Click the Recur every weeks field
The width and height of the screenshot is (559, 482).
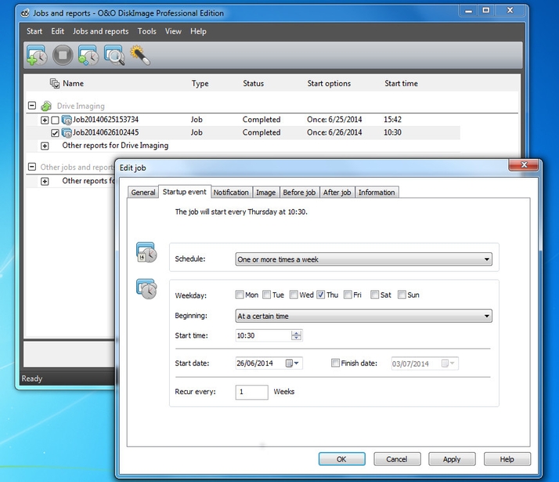pyautogui.click(x=251, y=392)
